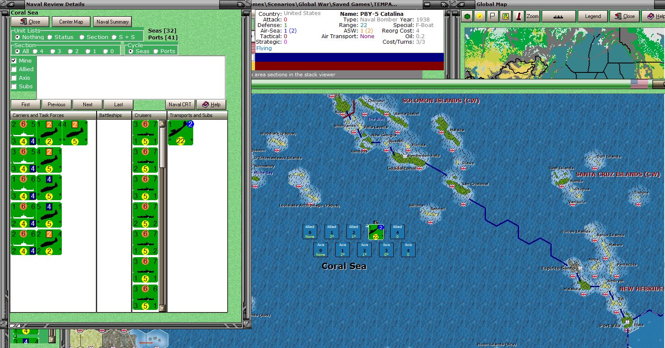
Task: Select the PBY Catalina counter in Transports and Subs
Action: click(x=181, y=132)
